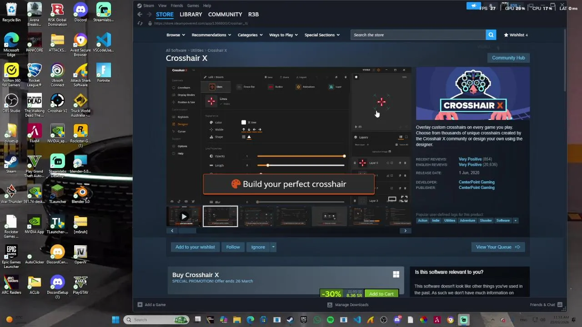The image size is (582, 327).
Task: Expand the Ways to Play dropdown
Action: (284, 35)
